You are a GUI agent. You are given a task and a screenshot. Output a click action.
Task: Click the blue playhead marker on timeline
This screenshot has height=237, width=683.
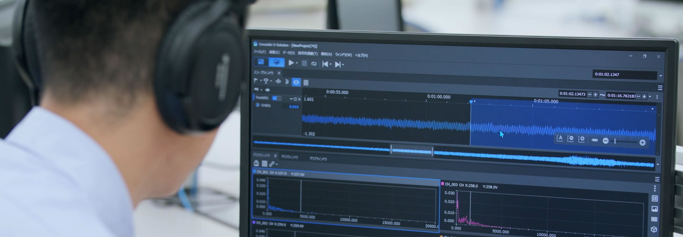471,102
